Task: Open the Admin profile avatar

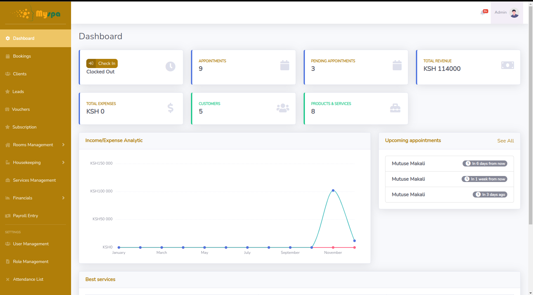Action: coord(514,13)
